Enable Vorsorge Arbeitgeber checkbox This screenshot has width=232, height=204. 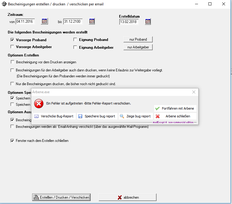(12, 47)
